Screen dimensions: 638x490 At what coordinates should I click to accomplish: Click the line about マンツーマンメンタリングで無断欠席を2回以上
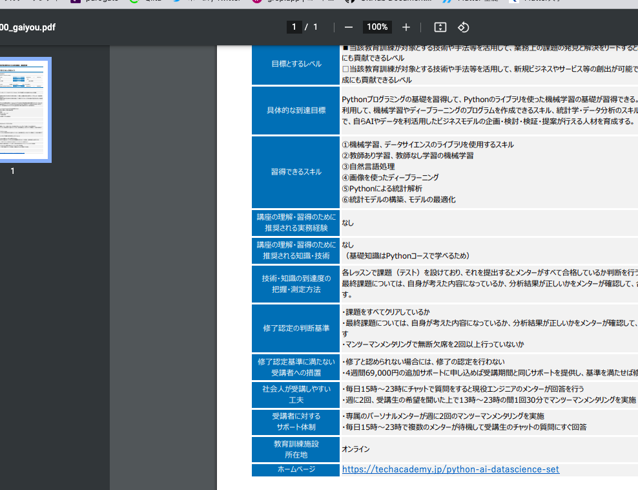pyautogui.click(x=433, y=345)
